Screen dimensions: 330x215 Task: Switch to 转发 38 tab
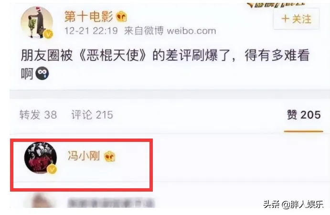click(38, 115)
